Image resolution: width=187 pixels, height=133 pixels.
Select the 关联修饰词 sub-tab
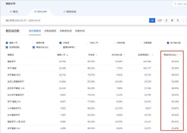point(66,31)
